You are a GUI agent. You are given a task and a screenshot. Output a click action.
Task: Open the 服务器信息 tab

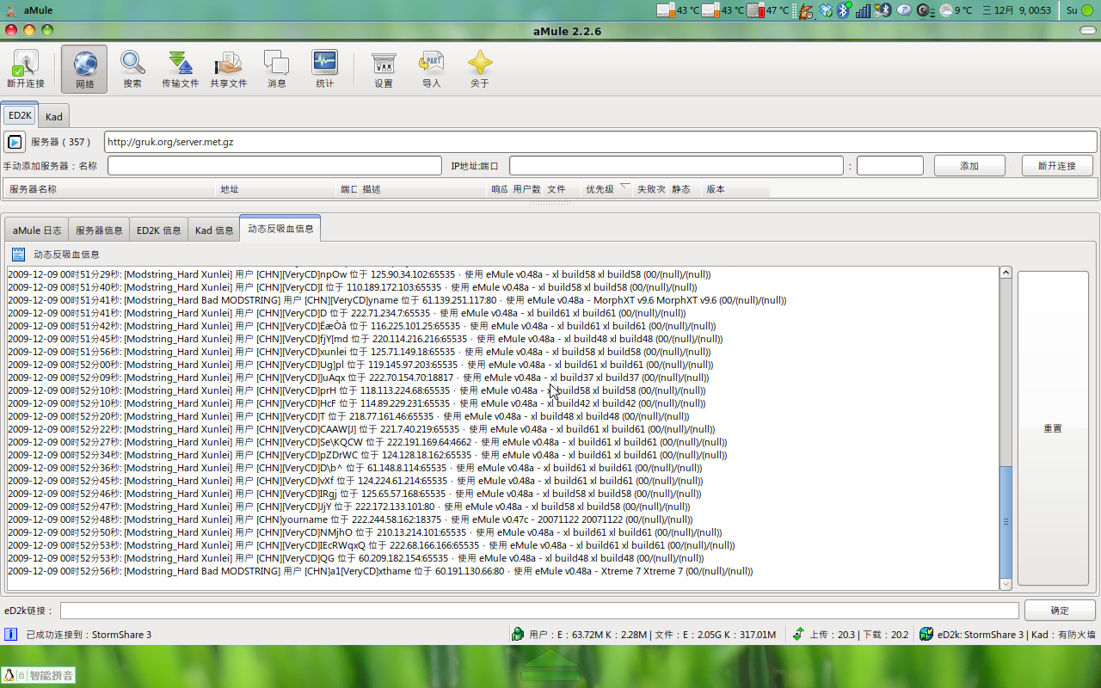tap(99, 230)
